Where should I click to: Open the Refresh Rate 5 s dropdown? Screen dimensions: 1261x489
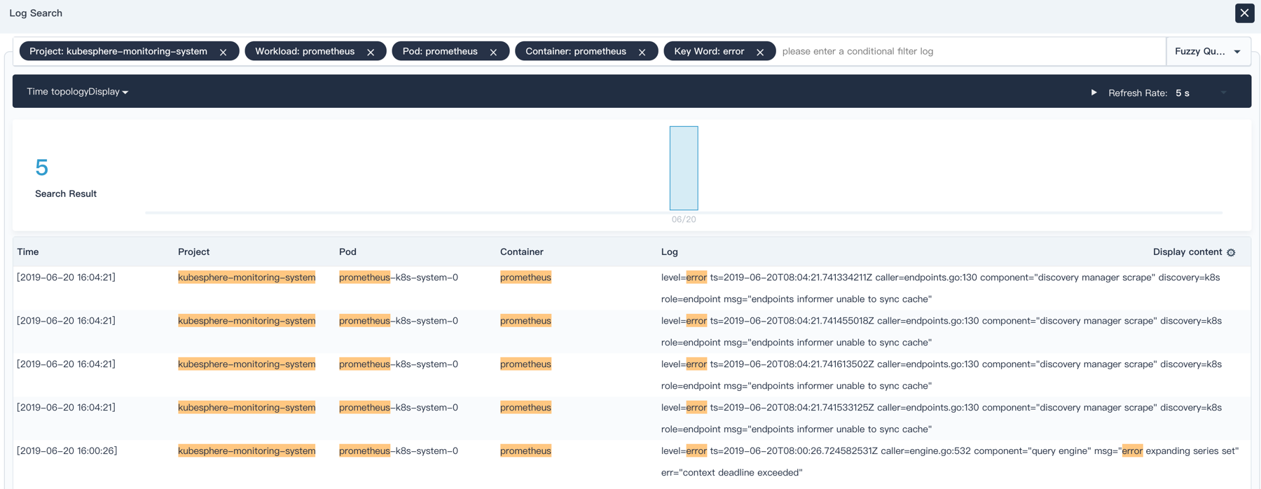pyautogui.click(x=1201, y=92)
